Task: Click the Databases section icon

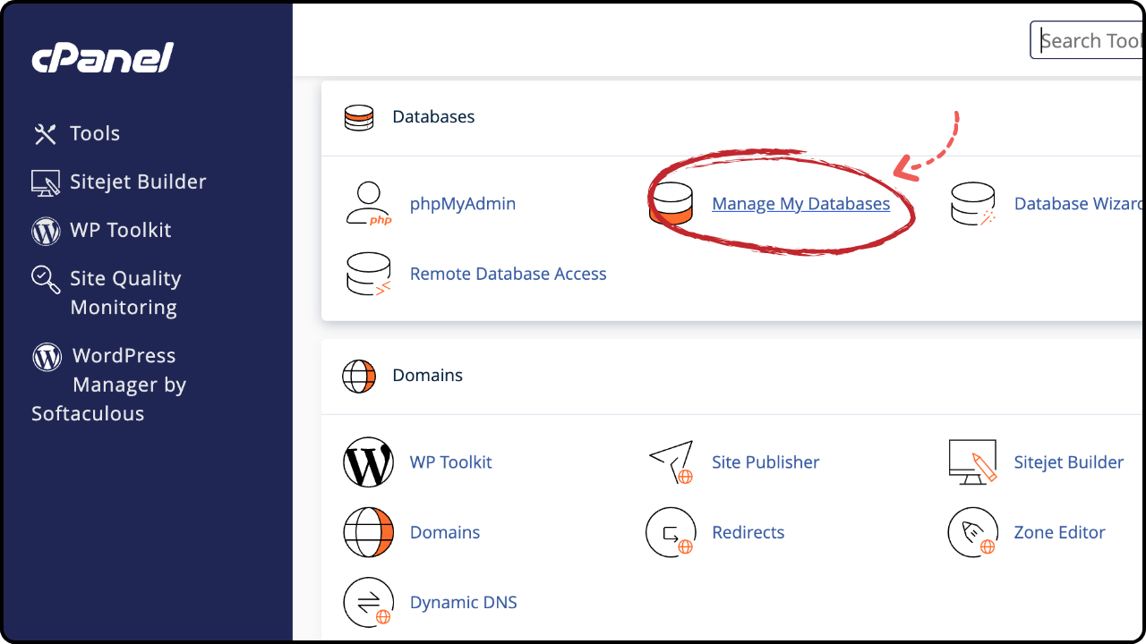Action: (359, 117)
